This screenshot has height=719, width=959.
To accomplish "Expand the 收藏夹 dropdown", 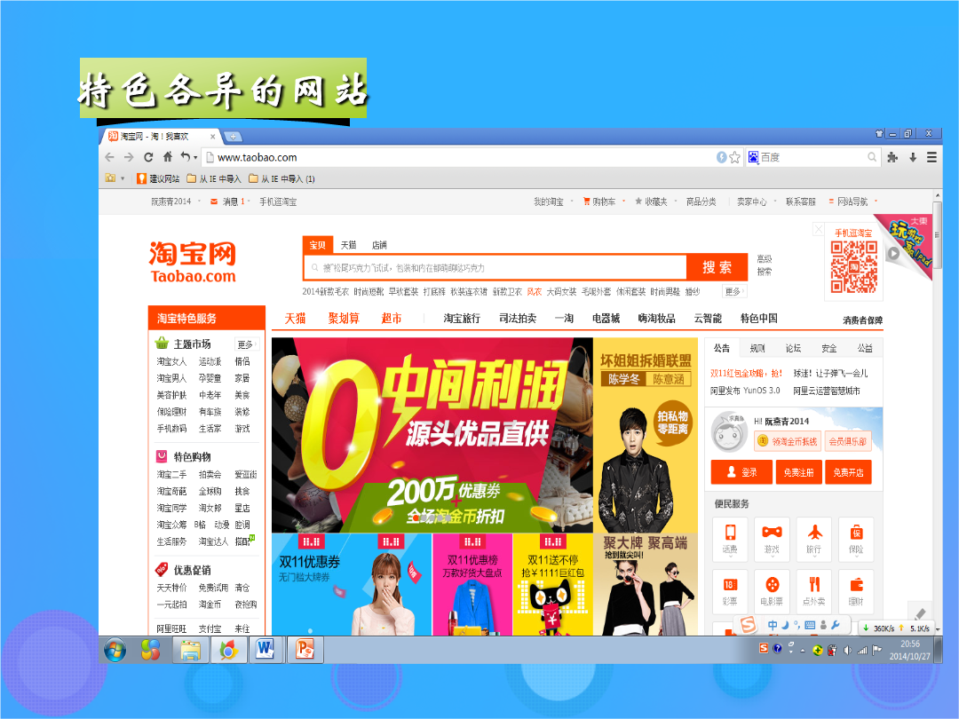I will pos(675,201).
